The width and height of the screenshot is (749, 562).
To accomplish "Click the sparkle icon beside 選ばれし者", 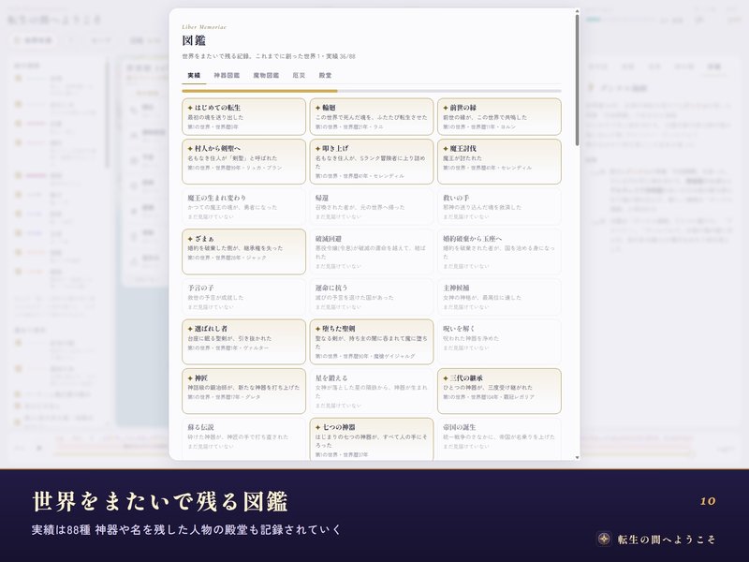I will point(190,329).
